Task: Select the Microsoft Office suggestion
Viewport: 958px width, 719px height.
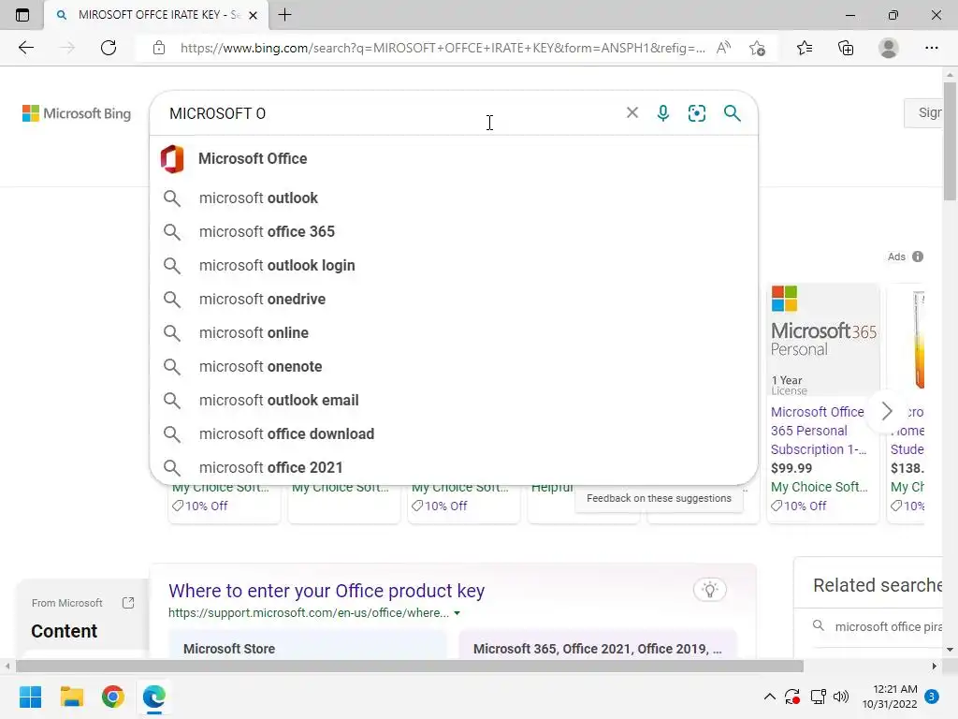Action: point(454,158)
